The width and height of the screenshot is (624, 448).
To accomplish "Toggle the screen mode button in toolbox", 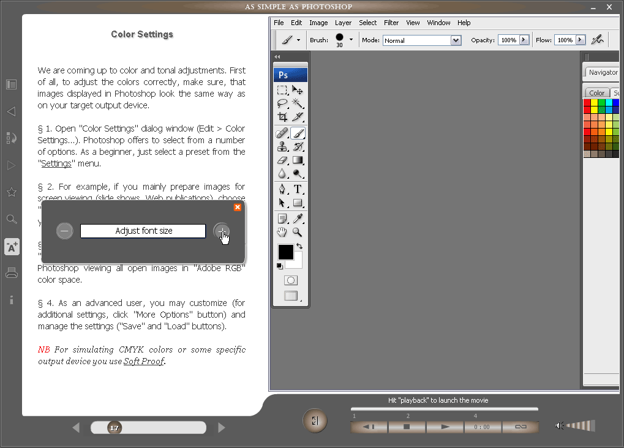I will pyautogui.click(x=291, y=296).
